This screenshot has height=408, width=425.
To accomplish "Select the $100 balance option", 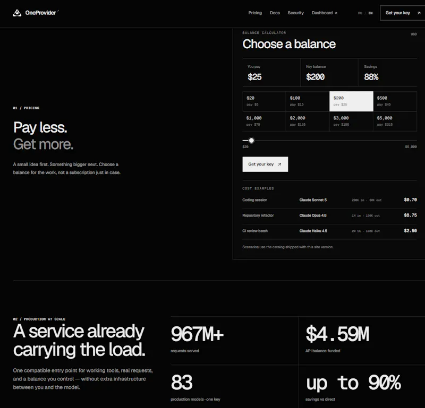I will (308, 101).
